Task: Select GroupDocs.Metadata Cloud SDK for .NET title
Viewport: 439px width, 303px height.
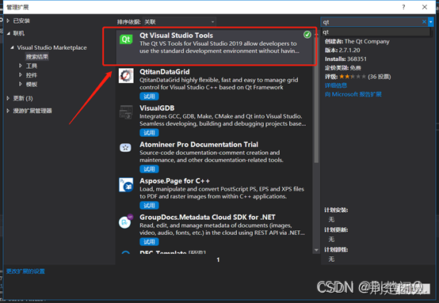Action: click(208, 218)
